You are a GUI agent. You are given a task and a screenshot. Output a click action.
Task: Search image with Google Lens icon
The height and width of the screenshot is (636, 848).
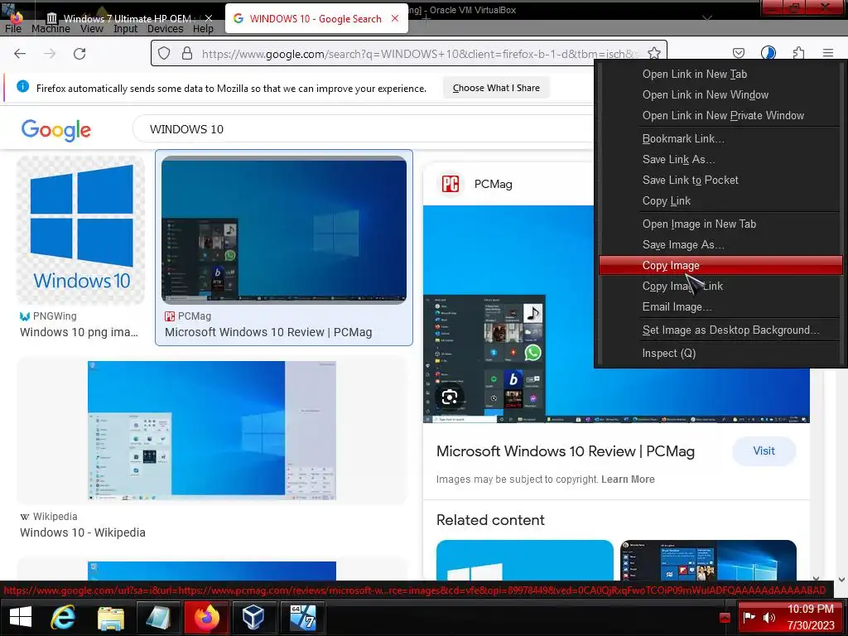(450, 397)
